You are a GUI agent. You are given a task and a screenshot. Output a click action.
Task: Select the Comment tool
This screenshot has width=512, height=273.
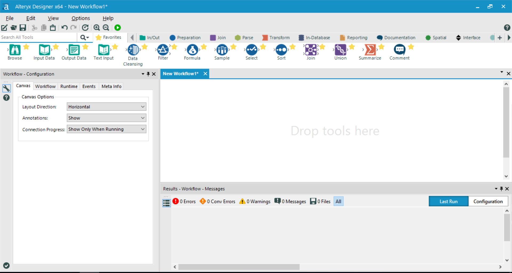tap(399, 50)
